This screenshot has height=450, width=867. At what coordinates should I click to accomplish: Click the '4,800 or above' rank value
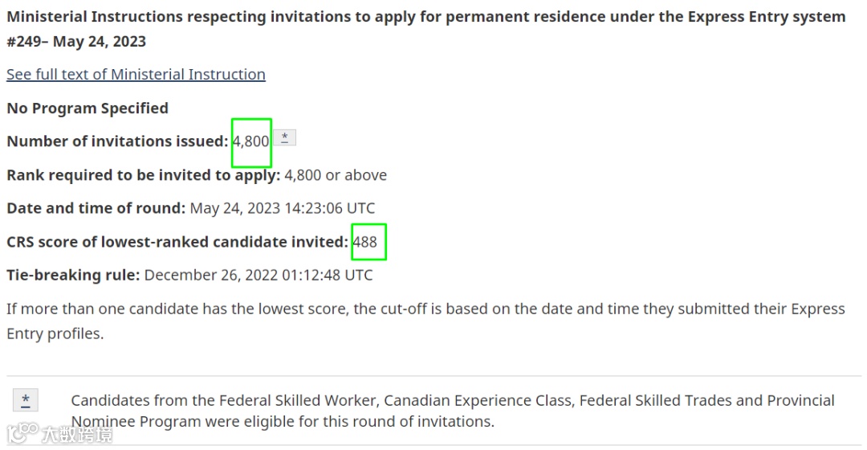[x=336, y=175]
